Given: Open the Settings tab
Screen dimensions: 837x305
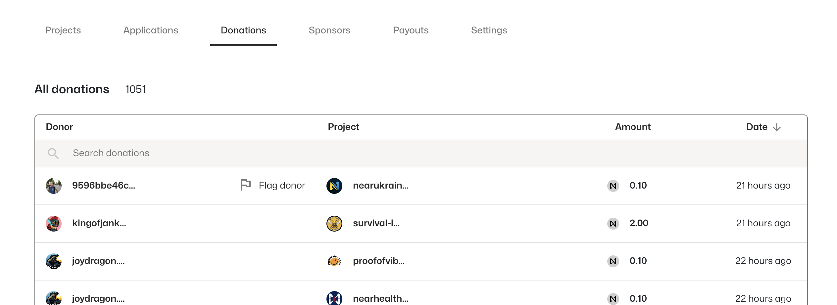Looking at the screenshot, I should (x=489, y=30).
